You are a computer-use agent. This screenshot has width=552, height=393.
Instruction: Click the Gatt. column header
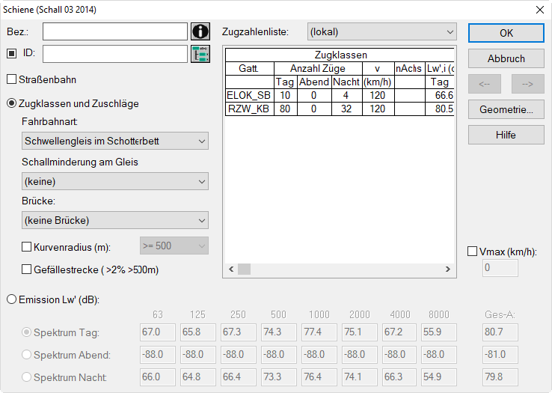[250, 68]
